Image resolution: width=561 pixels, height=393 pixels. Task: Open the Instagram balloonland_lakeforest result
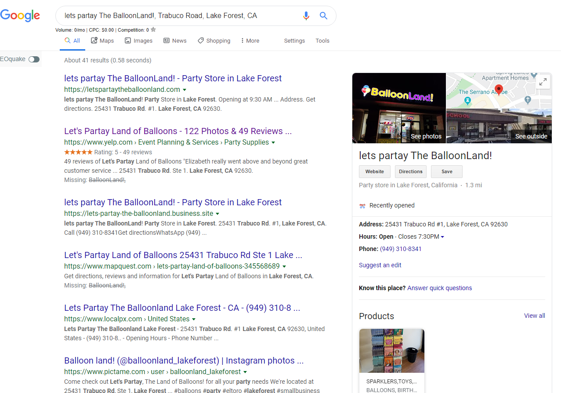[x=184, y=360]
